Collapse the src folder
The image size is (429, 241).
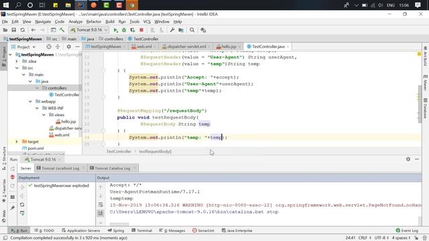tap(17, 68)
